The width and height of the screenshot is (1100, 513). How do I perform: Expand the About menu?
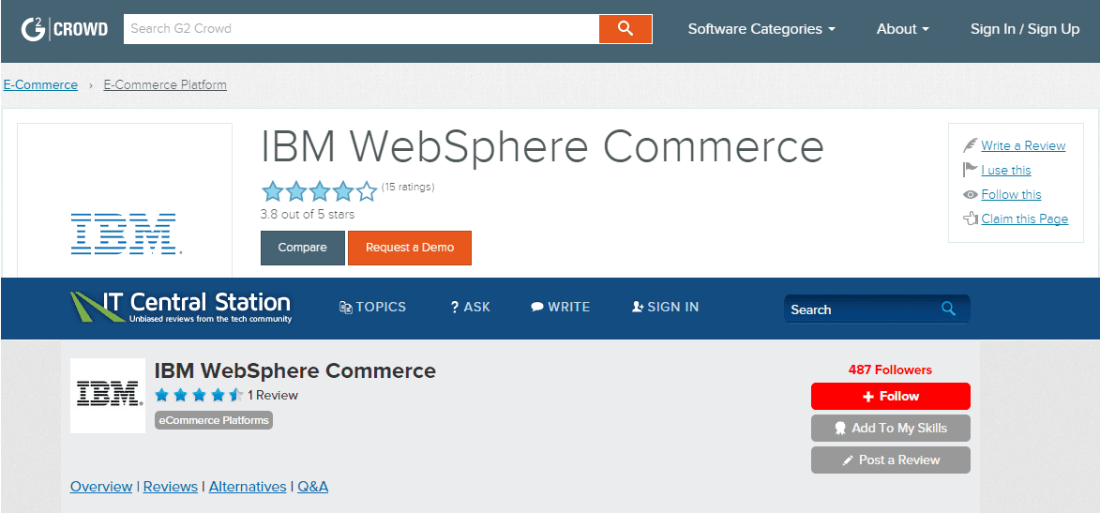pos(902,29)
